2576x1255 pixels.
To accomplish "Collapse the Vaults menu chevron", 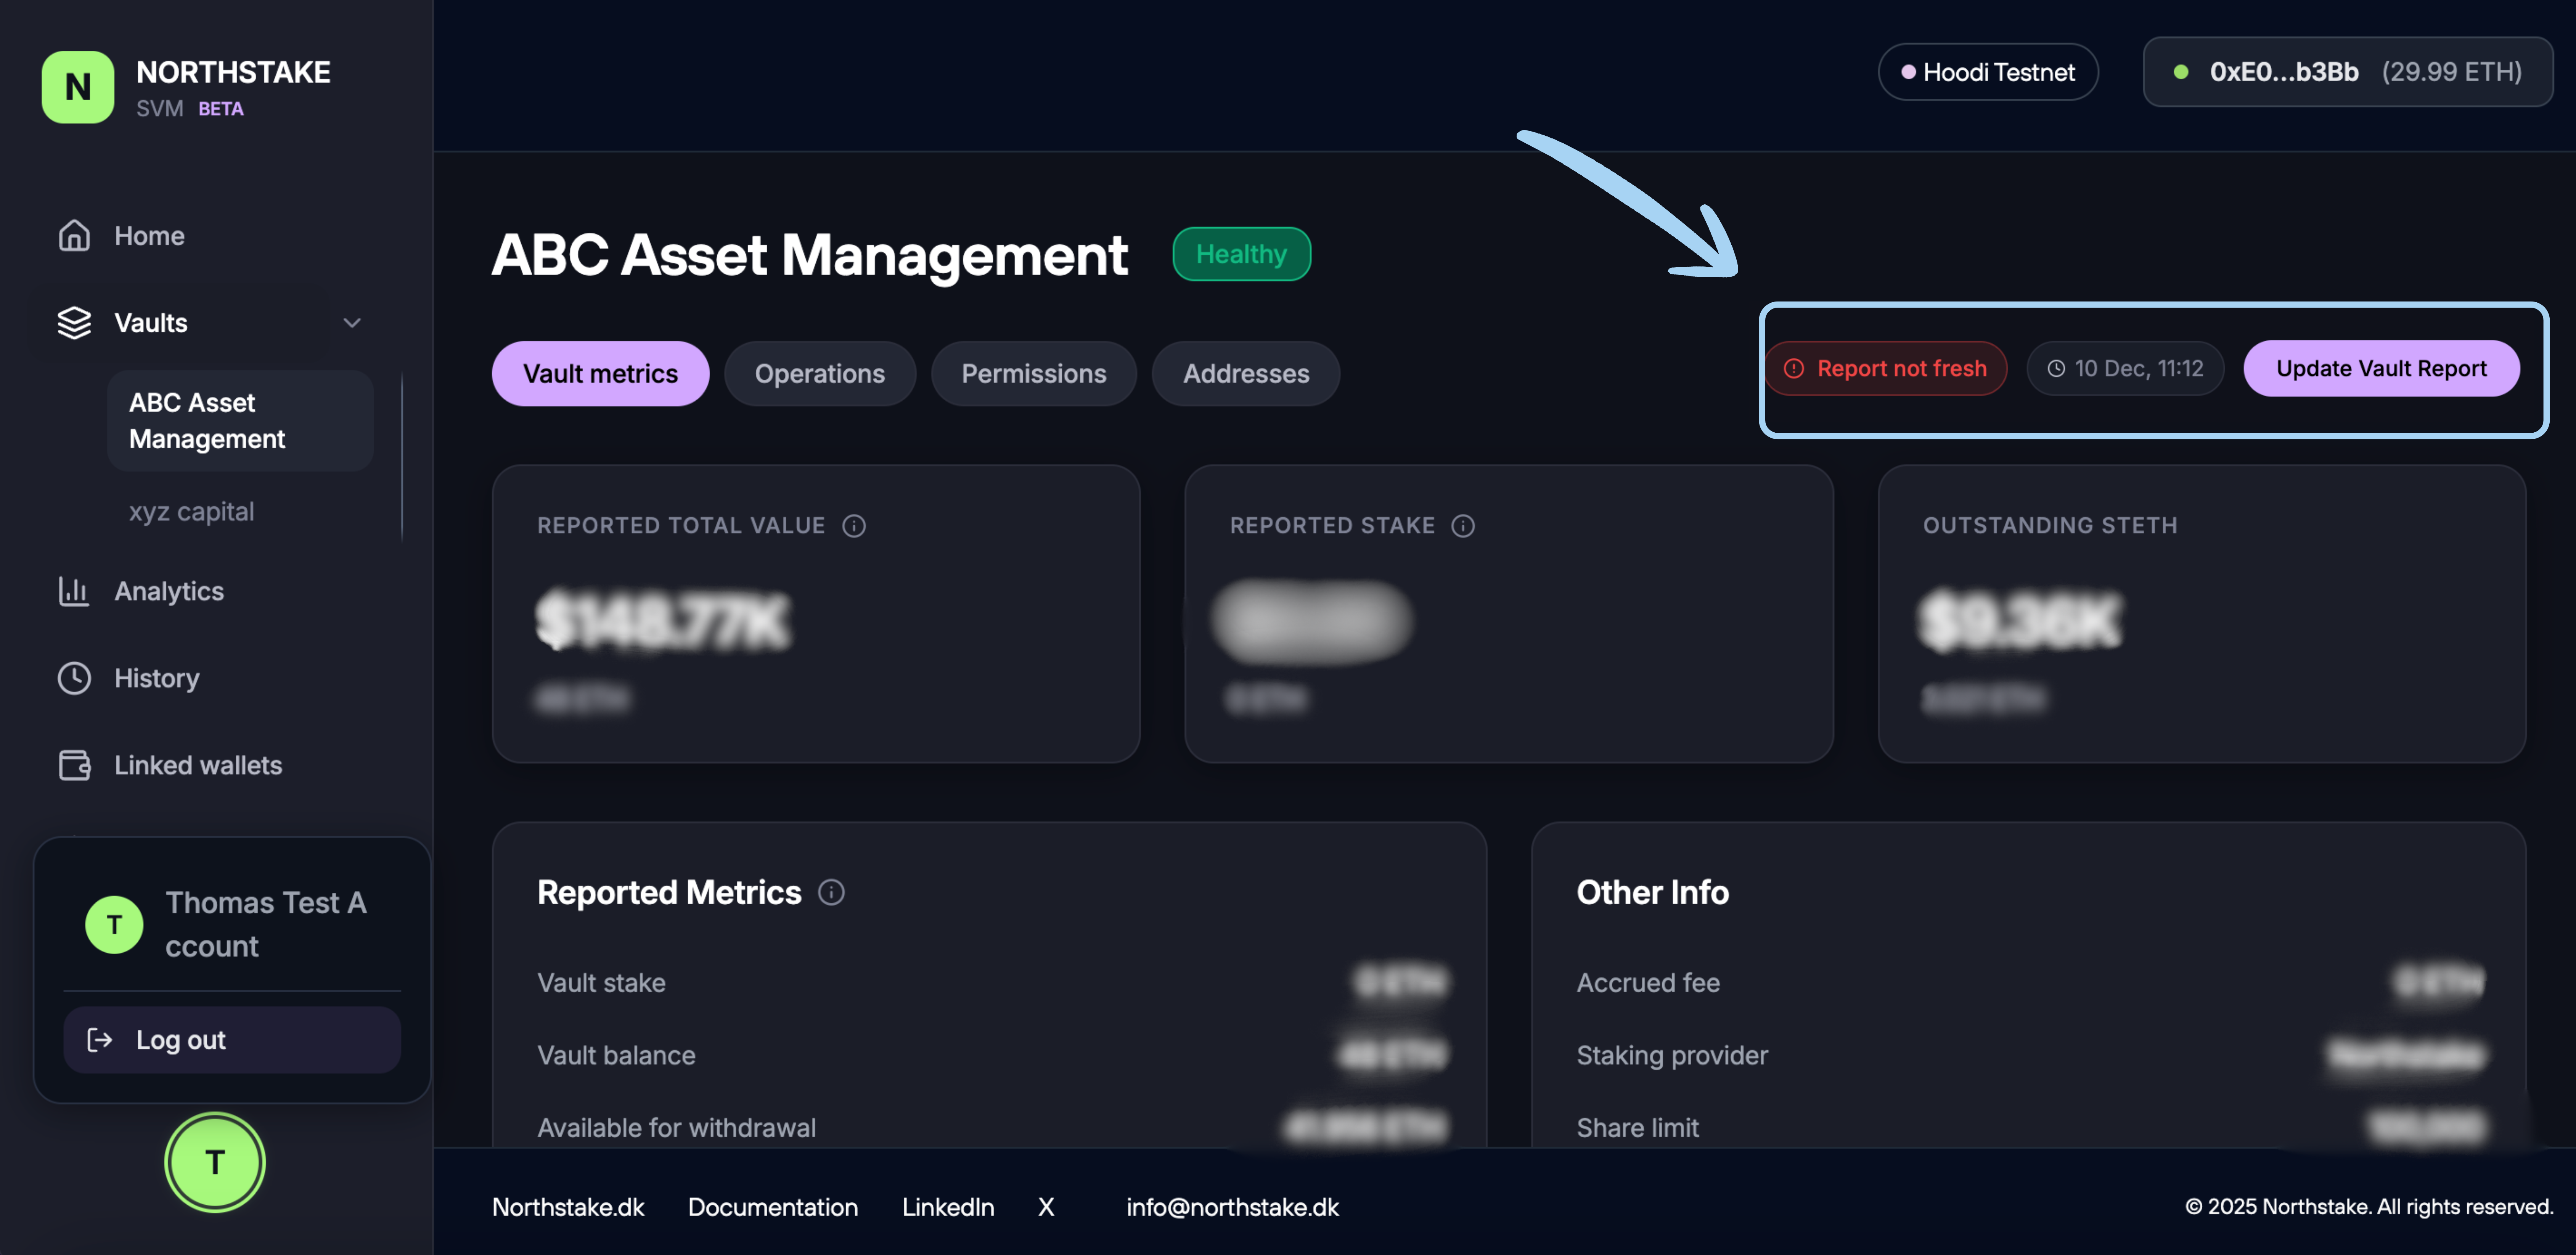I will [352, 323].
